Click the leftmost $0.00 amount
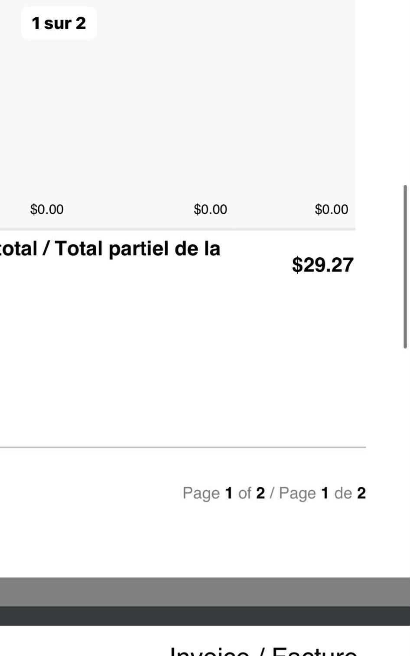This screenshot has height=656, width=410. pyautogui.click(x=47, y=210)
